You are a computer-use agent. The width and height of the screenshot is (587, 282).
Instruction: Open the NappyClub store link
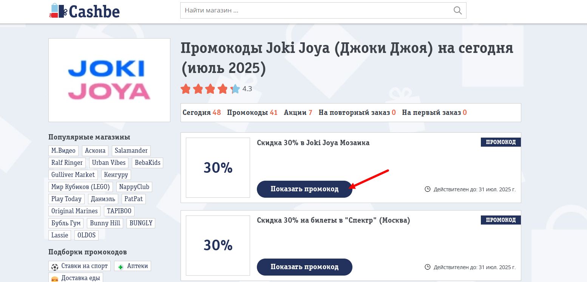(x=134, y=187)
